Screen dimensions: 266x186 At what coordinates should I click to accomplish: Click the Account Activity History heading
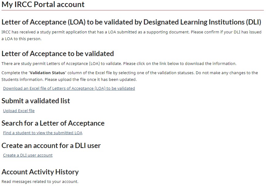tap(40, 172)
